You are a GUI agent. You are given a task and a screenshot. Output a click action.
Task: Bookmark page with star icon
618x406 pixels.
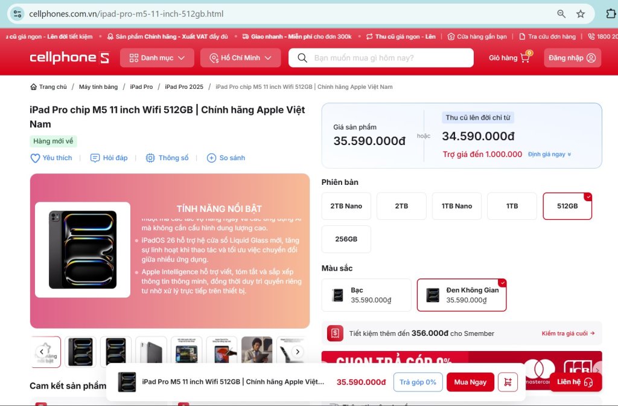tap(581, 14)
